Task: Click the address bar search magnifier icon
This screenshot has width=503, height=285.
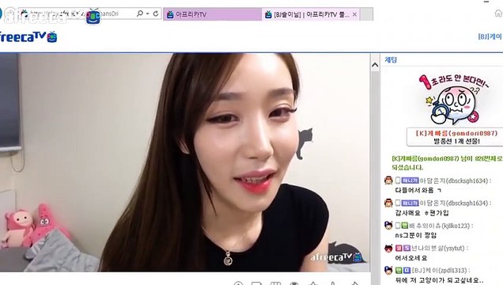Action: (140, 13)
